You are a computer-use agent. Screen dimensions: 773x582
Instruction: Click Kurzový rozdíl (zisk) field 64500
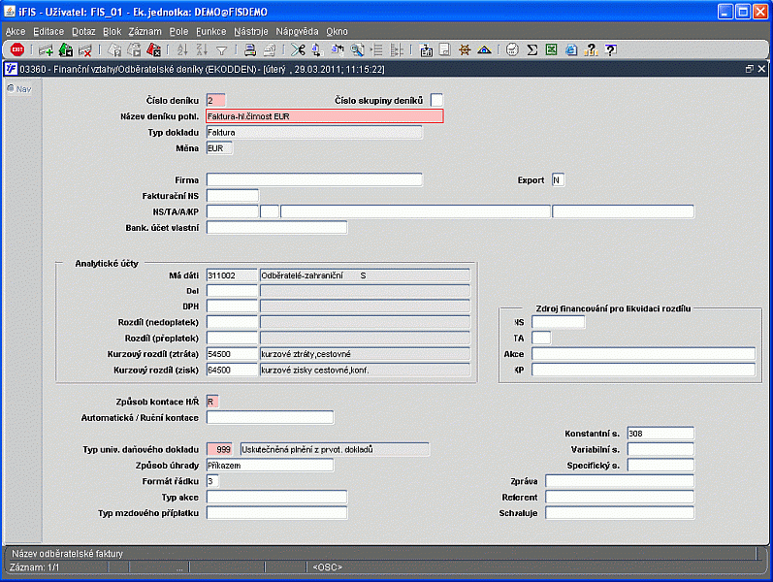232,370
